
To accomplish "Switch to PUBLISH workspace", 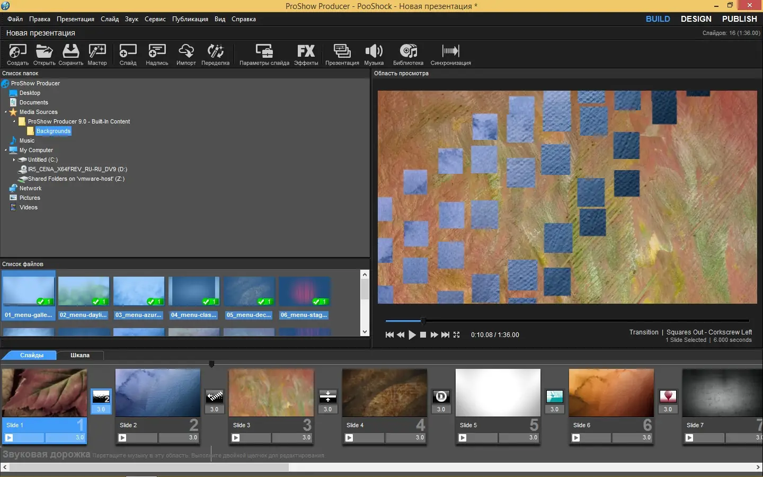I will click(x=739, y=19).
